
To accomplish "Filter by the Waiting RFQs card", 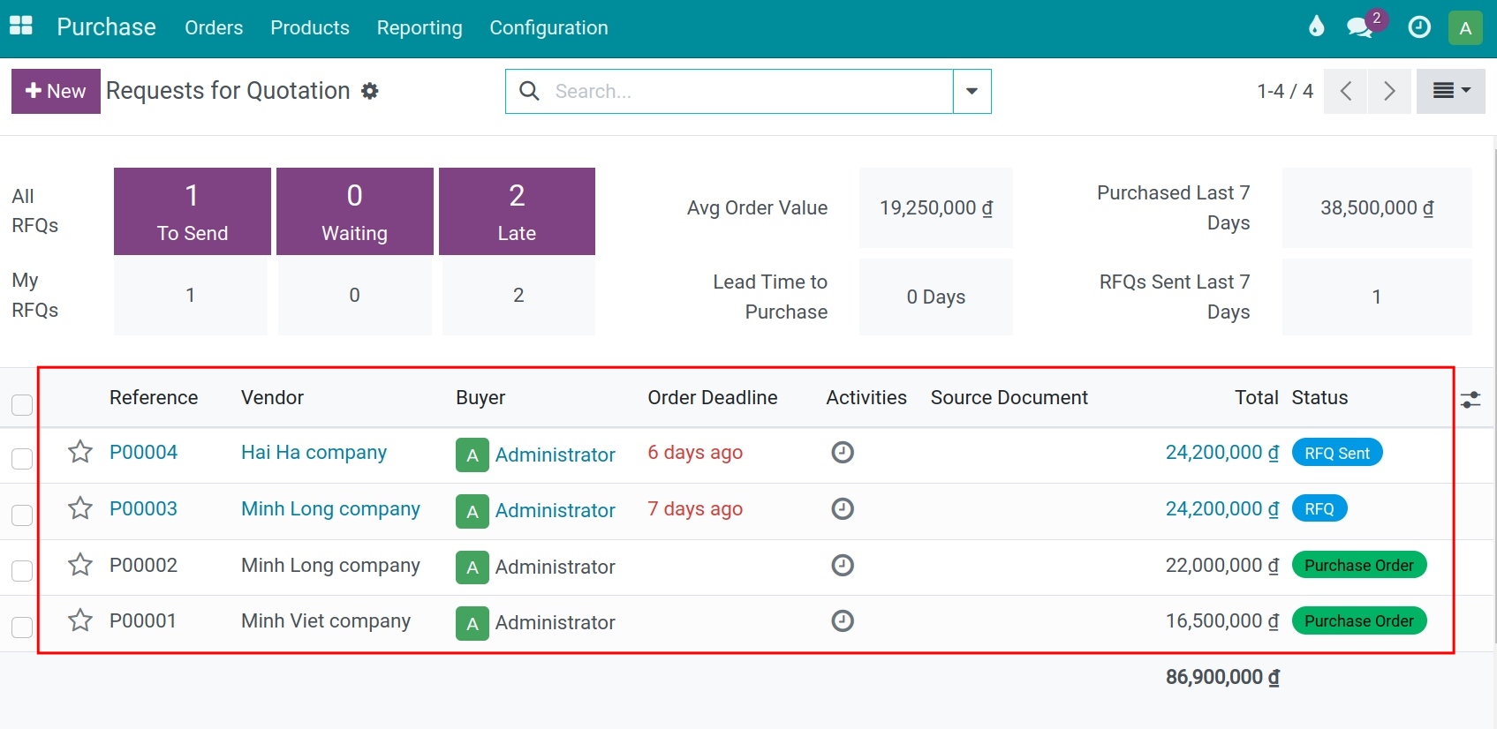I will (x=355, y=212).
